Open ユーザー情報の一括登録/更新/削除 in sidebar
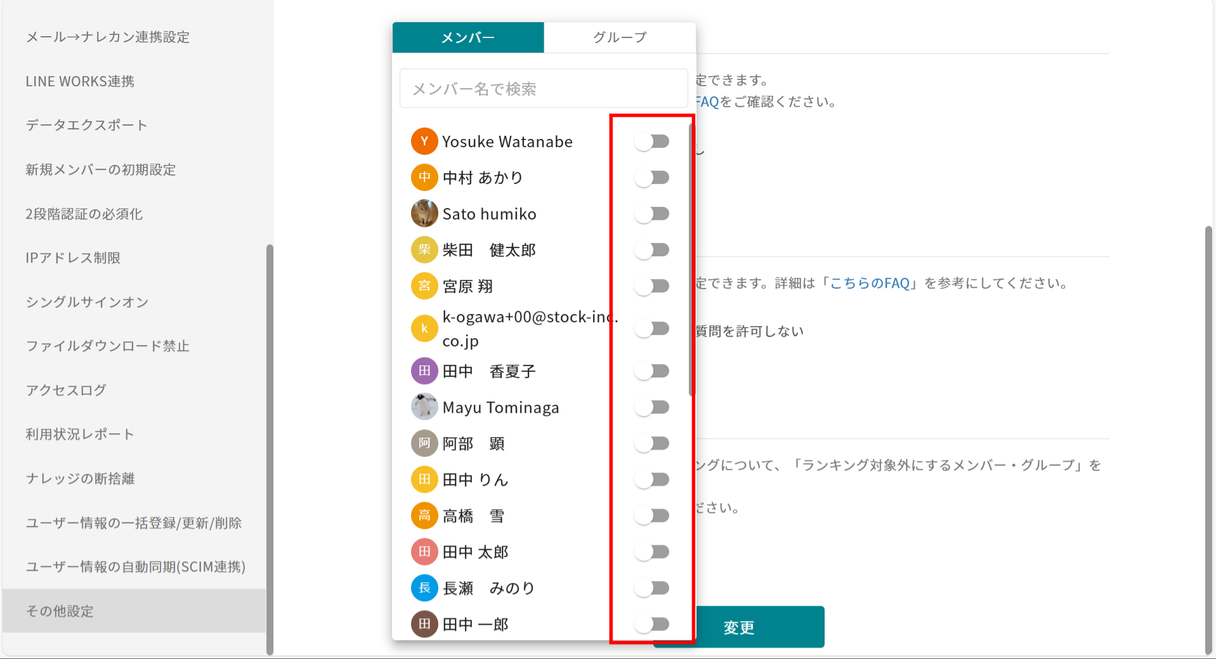The height and width of the screenshot is (659, 1216). coord(134,523)
